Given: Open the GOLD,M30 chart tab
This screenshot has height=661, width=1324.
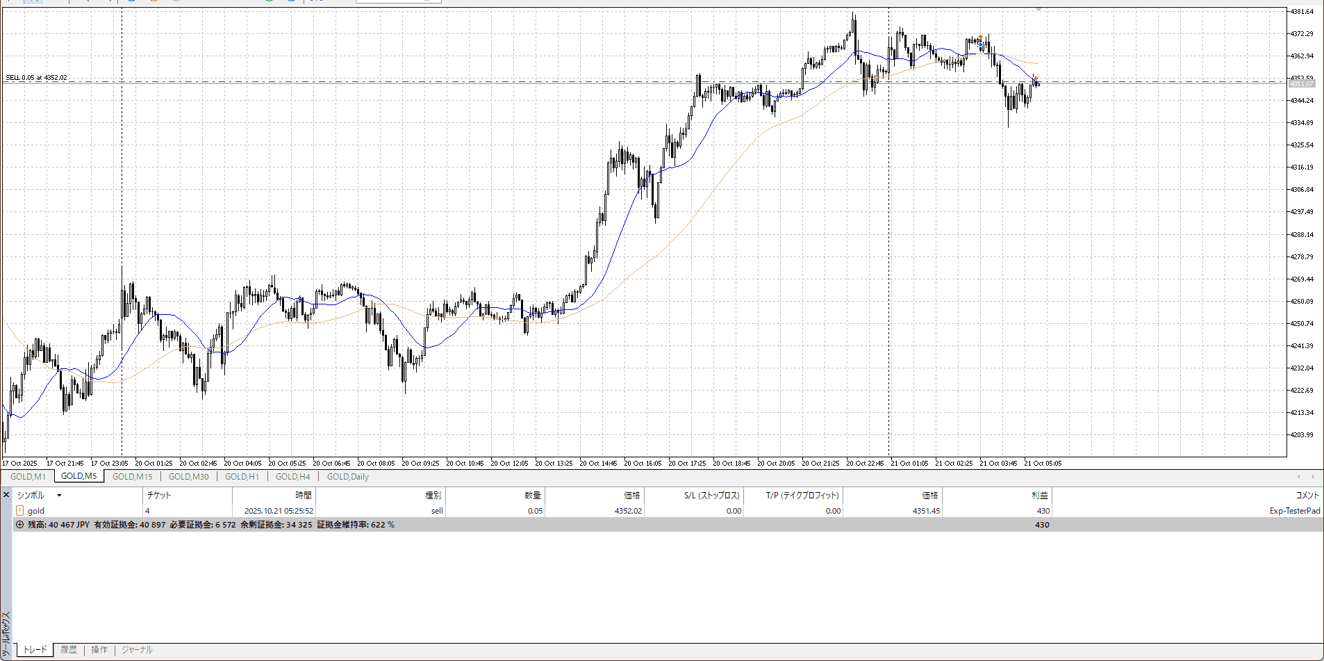Looking at the screenshot, I should 188,477.
